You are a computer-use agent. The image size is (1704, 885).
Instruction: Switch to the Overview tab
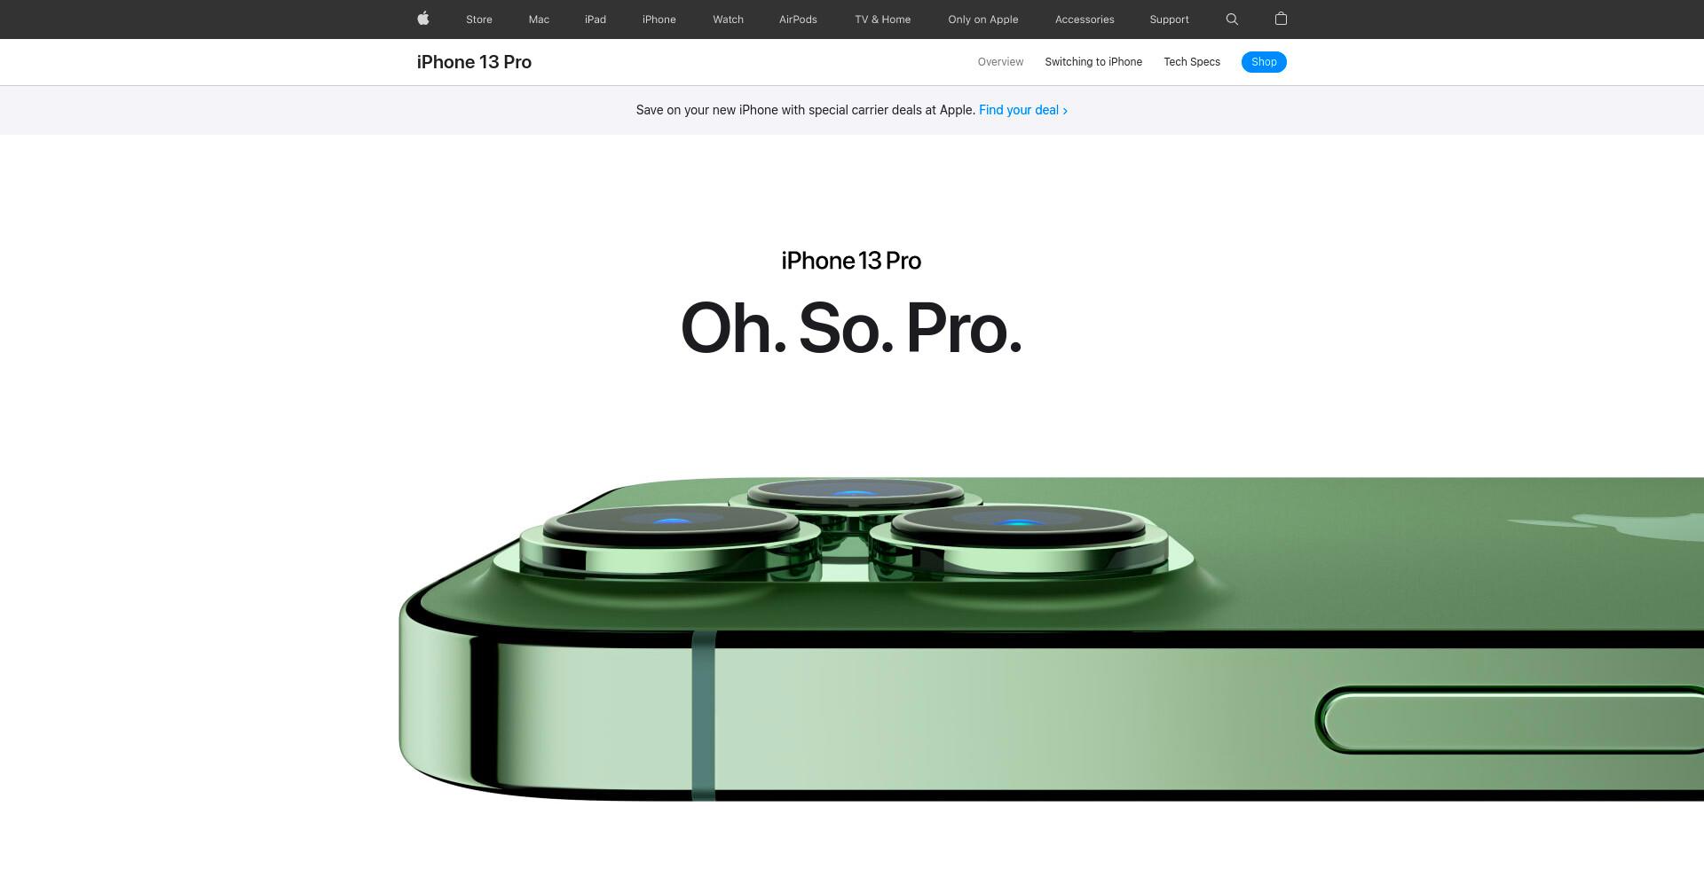pyautogui.click(x=1000, y=62)
